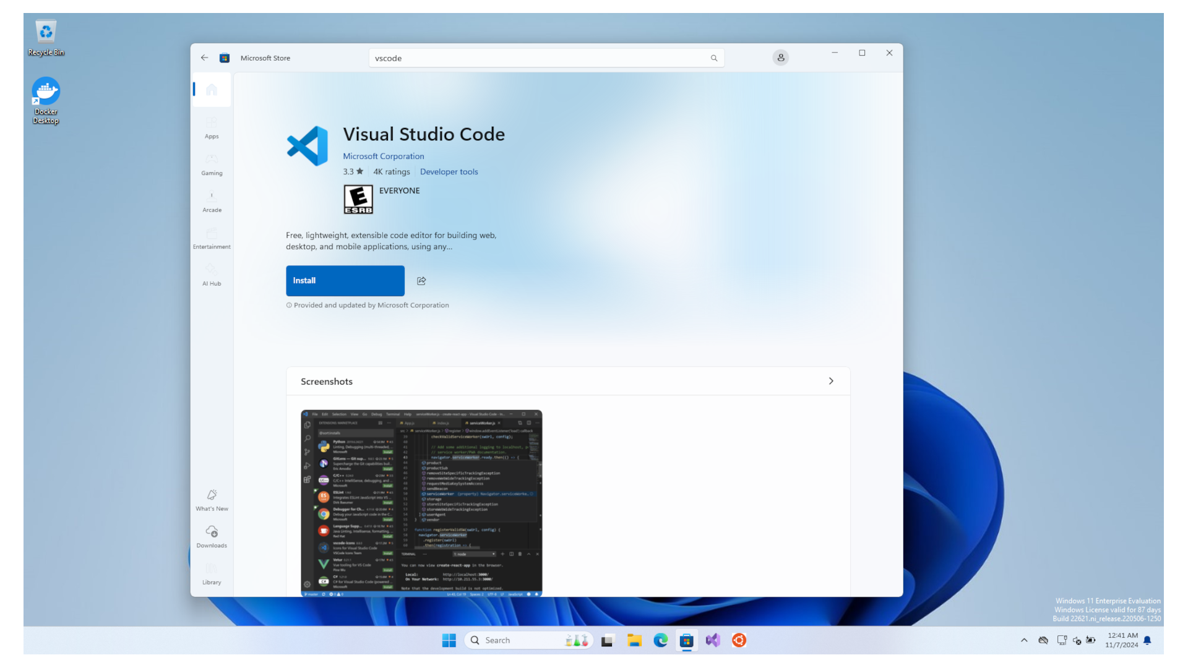Open AI Hub in the sidebar
The width and height of the screenshot is (1188, 668).
coord(212,275)
